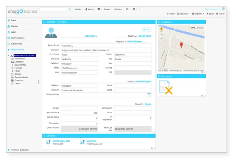236x164 pixels.
Task: Open the messages envelope dropdown
Action: 100,9
